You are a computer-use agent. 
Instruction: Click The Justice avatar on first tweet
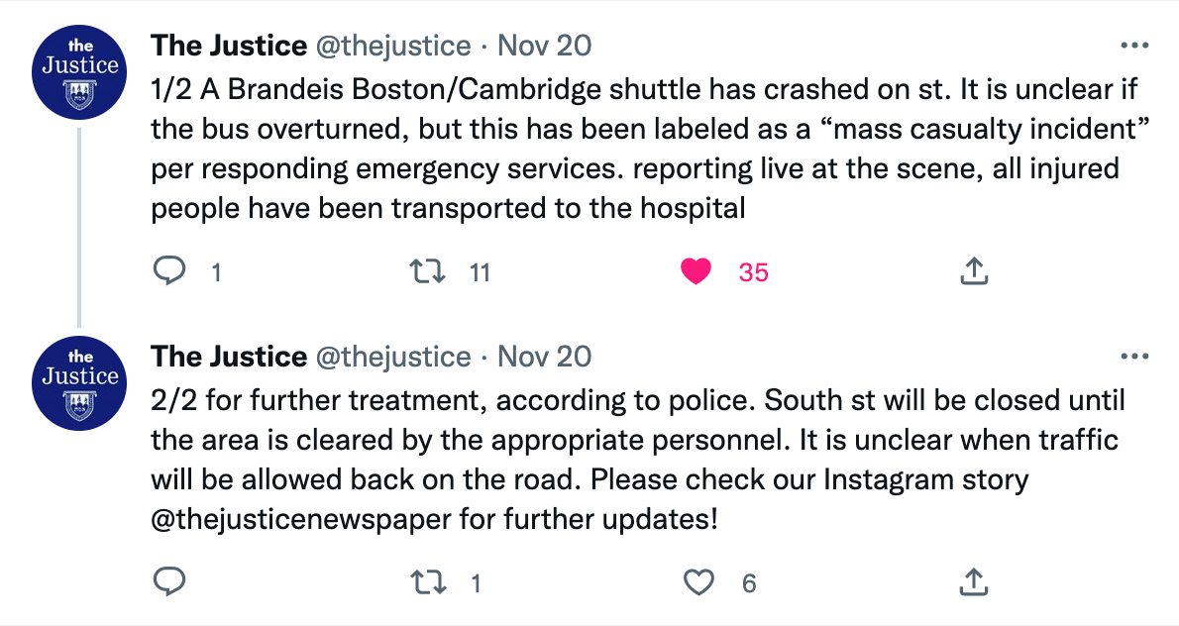(79, 72)
